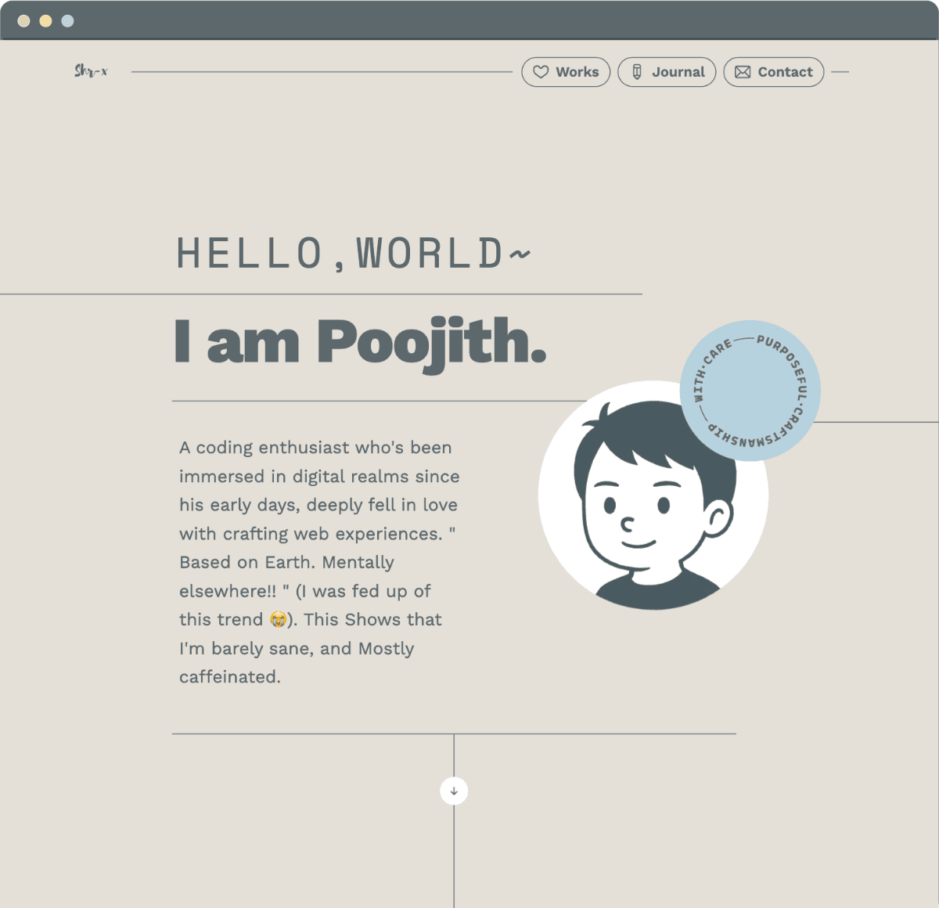Image resolution: width=939 pixels, height=908 pixels.
Task: Select the "I am Poojith." headline
Action: tap(360, 342)
